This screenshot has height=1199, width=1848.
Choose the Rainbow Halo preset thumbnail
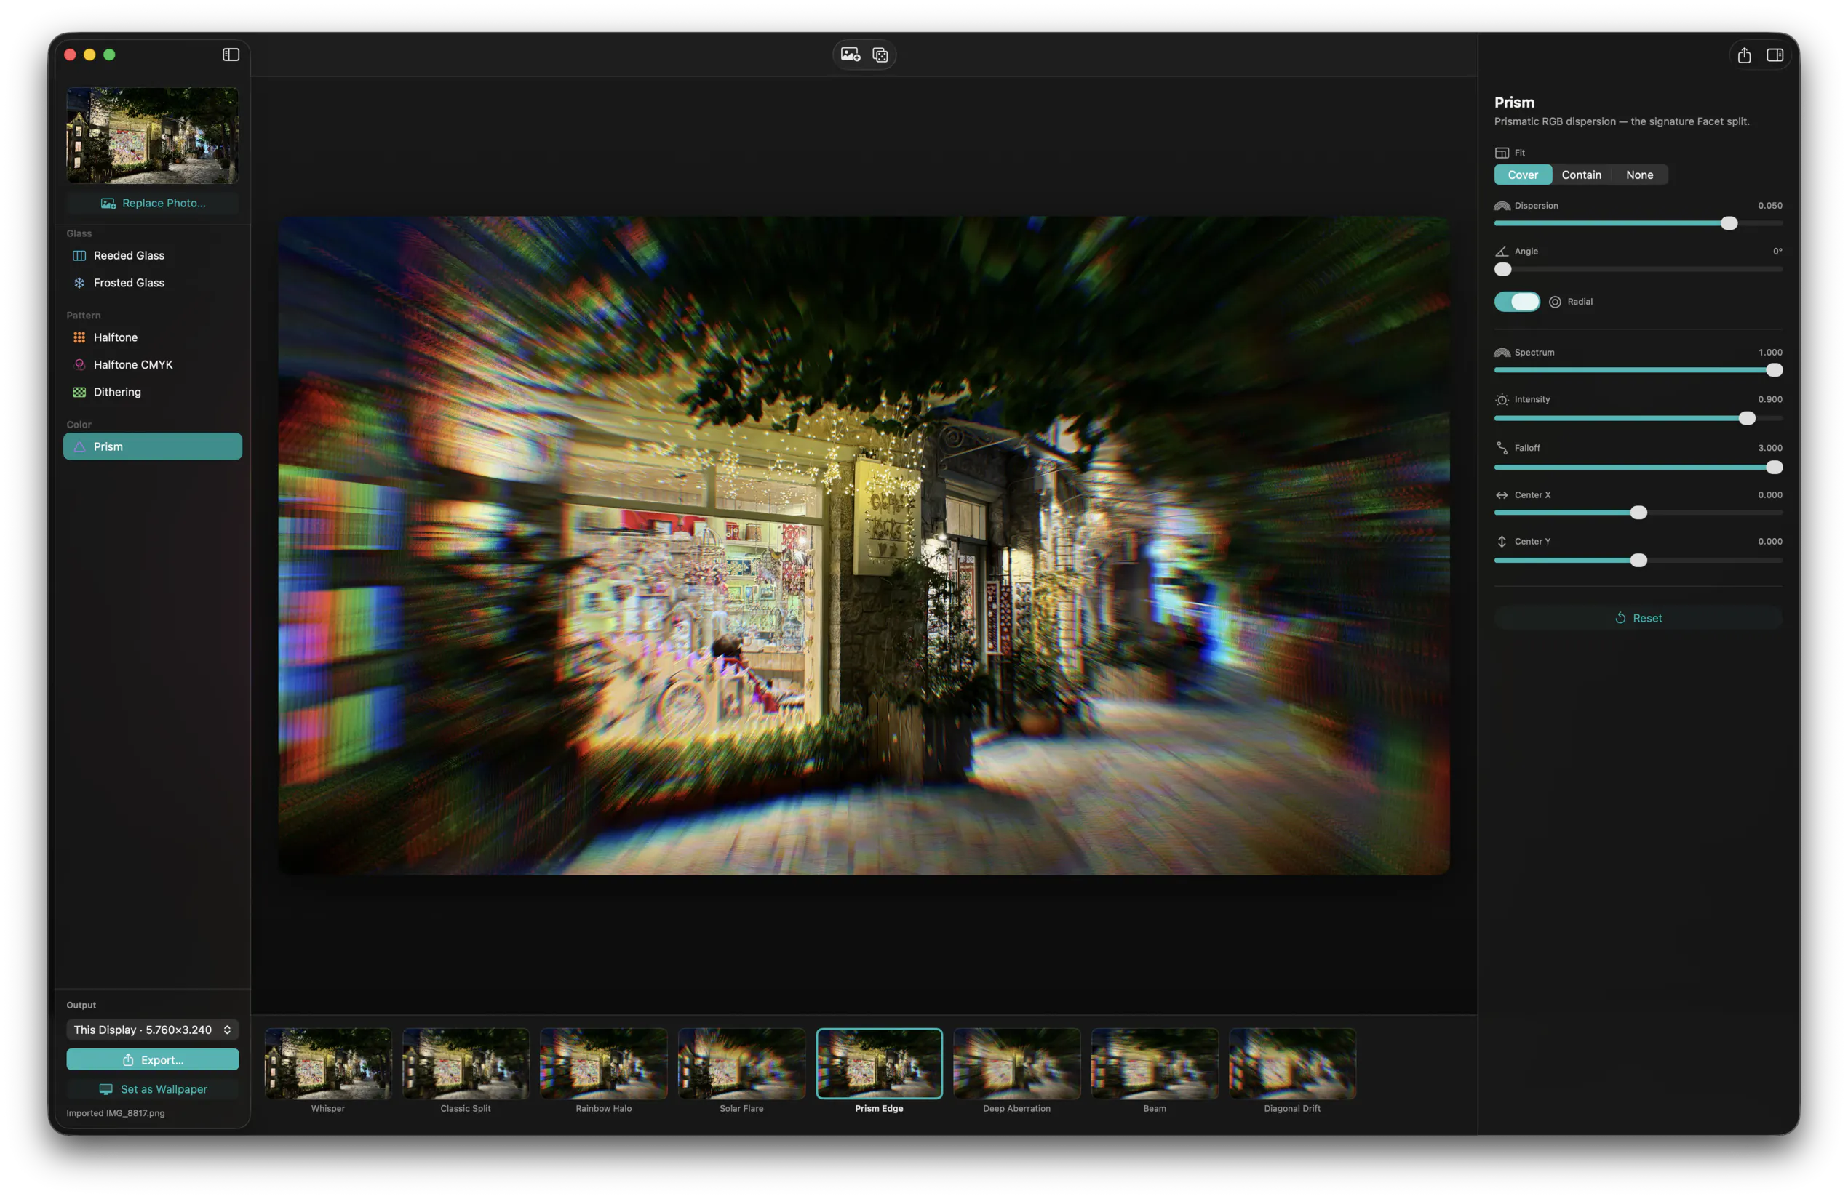click(x=603, y=1064)
